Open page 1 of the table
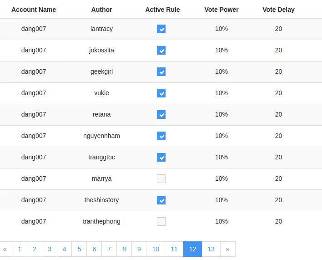This screenshot has height=260, width=322. [20, 249]
